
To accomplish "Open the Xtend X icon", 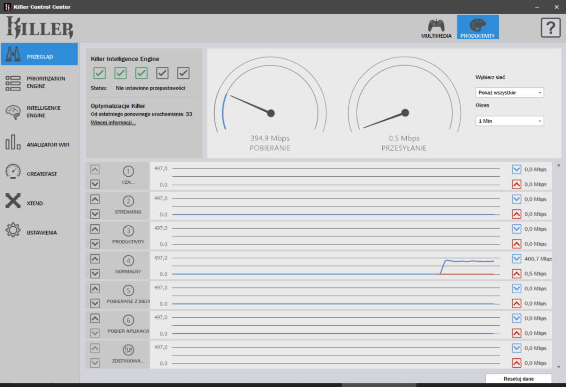I will click(x=13, y=203).
